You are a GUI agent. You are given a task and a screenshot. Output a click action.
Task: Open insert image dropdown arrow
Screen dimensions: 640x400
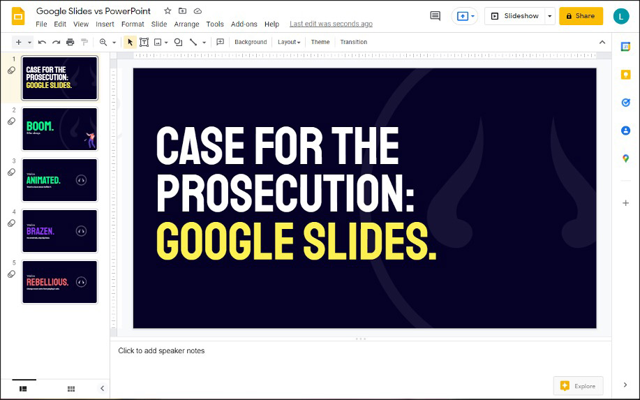pos(166,43)
